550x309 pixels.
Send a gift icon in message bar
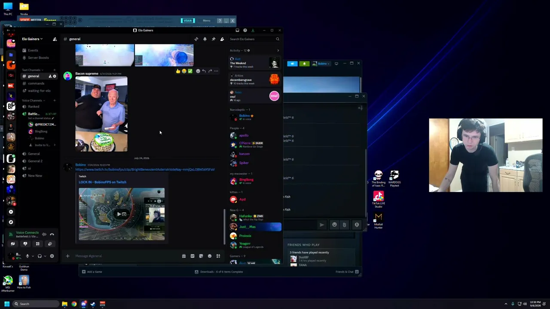pyautogui.click(x=184, y=256)
